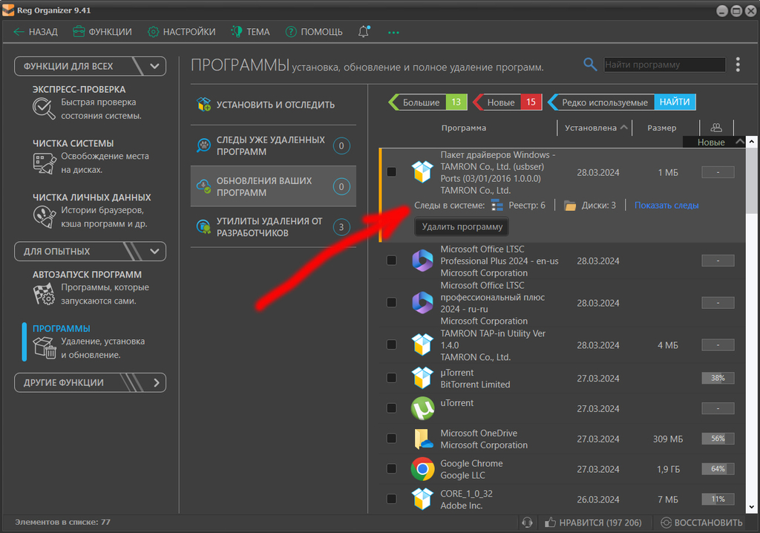The height and width of the screenshot is (533, 760).
Task: Select checkbox for TAMRON TAP-in Utility
Action: [392, 345]
